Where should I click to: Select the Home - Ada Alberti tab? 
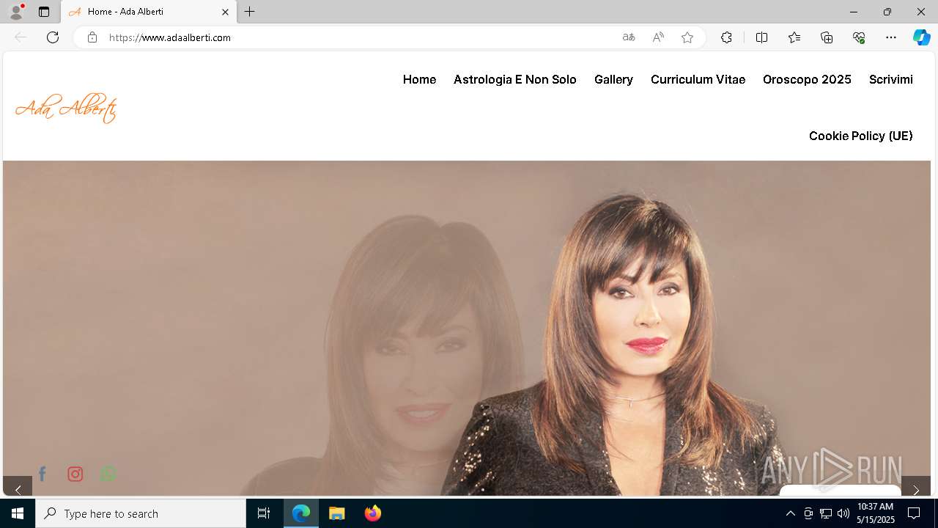click(149, 12)
